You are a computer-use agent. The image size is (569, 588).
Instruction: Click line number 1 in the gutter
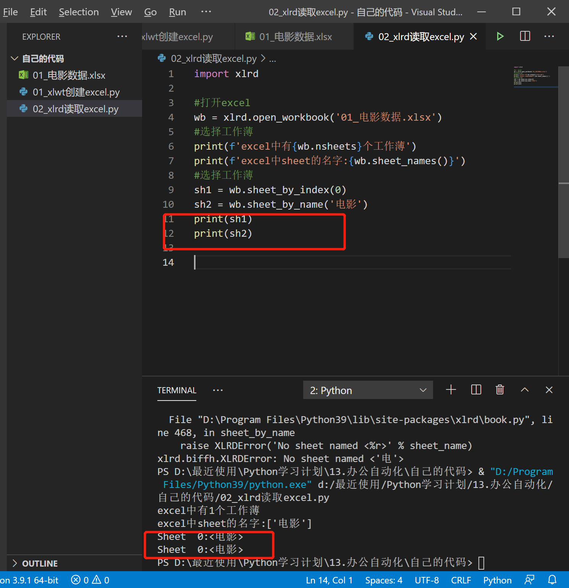point(171,74)
